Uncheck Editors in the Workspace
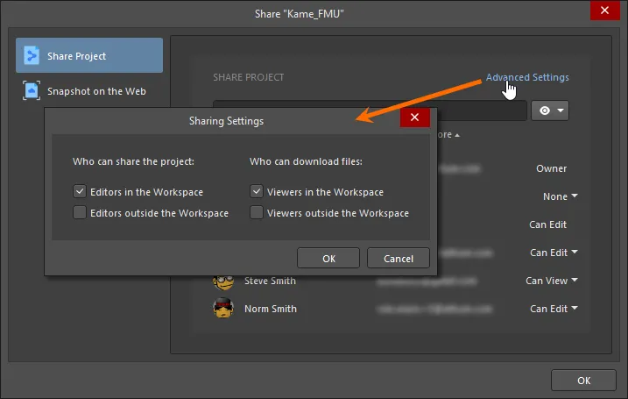Image resolution: width=628 pixels, height=399 pixels. coord(80,191)
